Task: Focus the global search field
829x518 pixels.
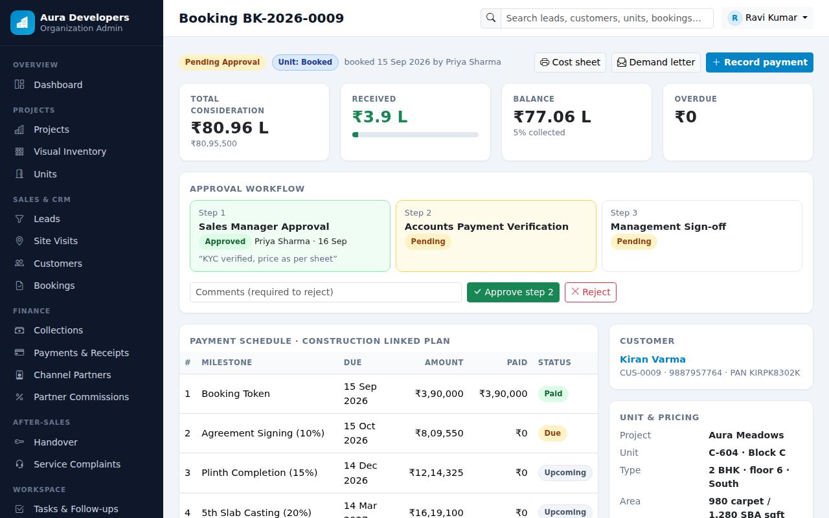Action: [607, 18]
